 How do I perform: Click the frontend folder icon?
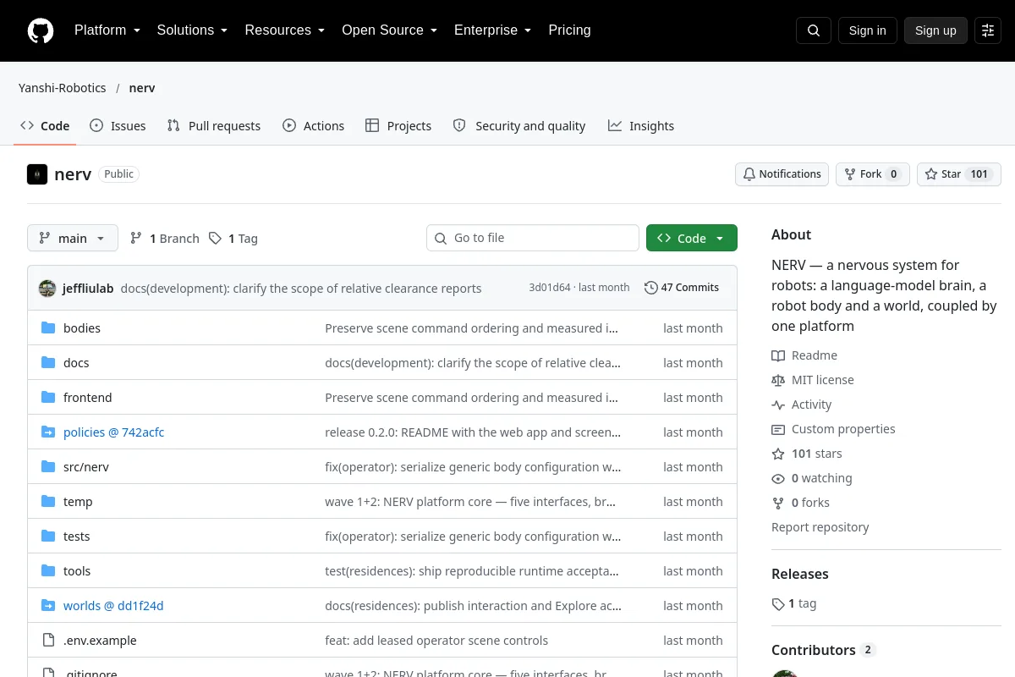(x=48, y=397)
